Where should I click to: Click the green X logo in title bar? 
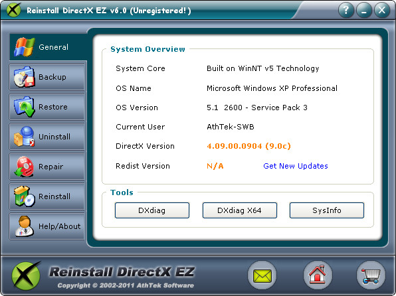click(13, 10)
